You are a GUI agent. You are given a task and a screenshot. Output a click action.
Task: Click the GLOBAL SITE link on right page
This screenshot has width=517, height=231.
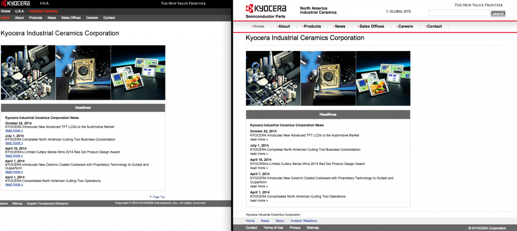pyautogui.click(x=400, y=12)
